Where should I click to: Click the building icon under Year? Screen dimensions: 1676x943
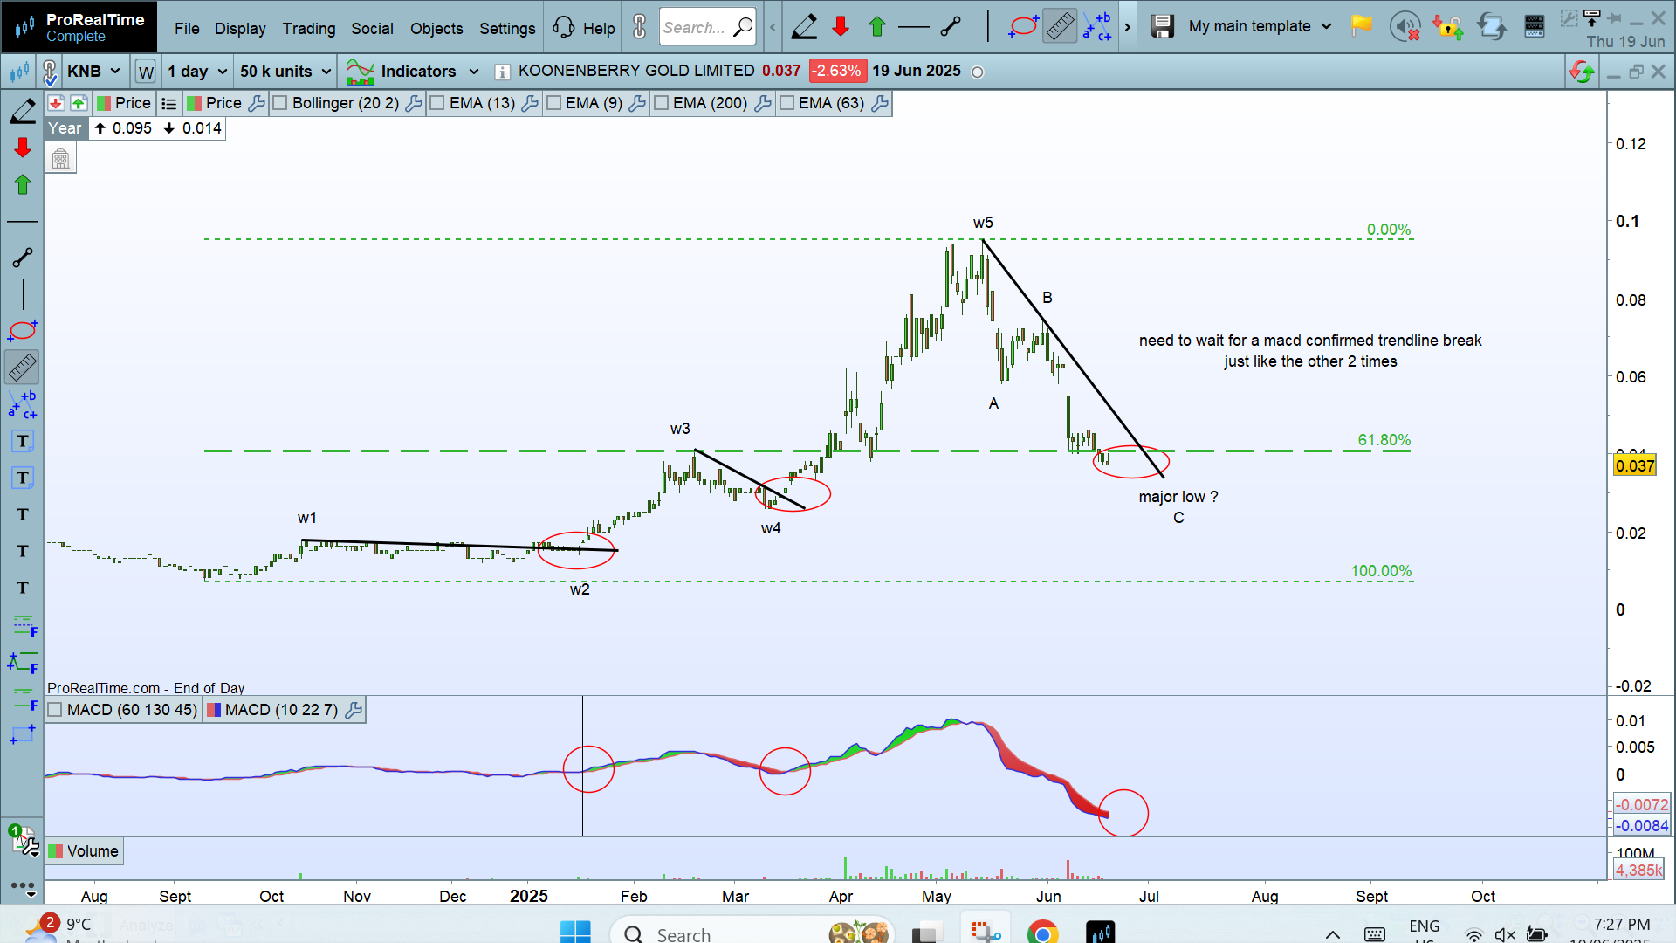click(x=60, y=158)
